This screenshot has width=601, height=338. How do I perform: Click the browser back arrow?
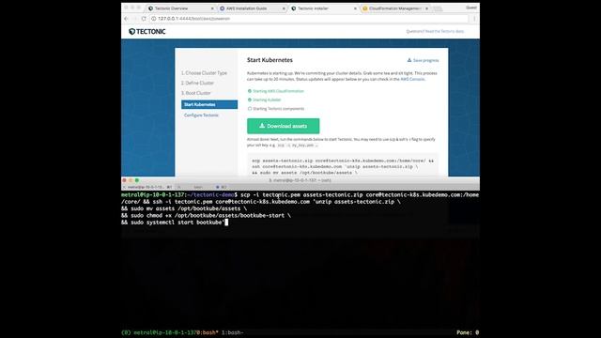[x=126, y=19]
